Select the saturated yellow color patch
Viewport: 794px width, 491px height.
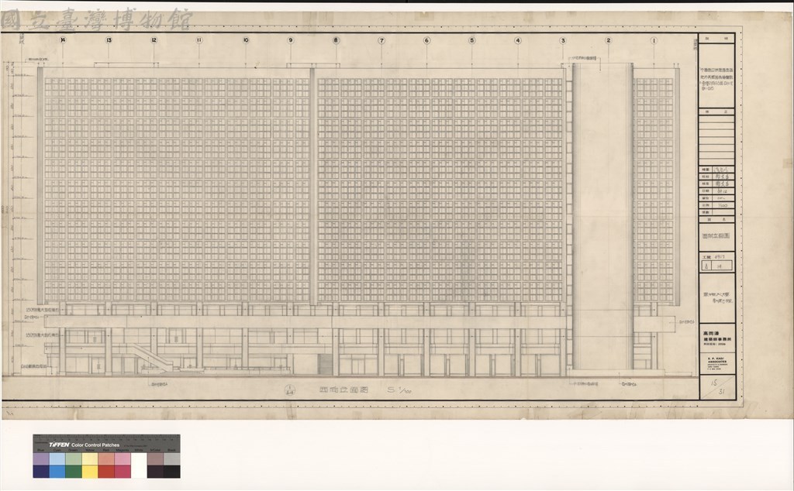pyautogui.click(x=90, y=472)
